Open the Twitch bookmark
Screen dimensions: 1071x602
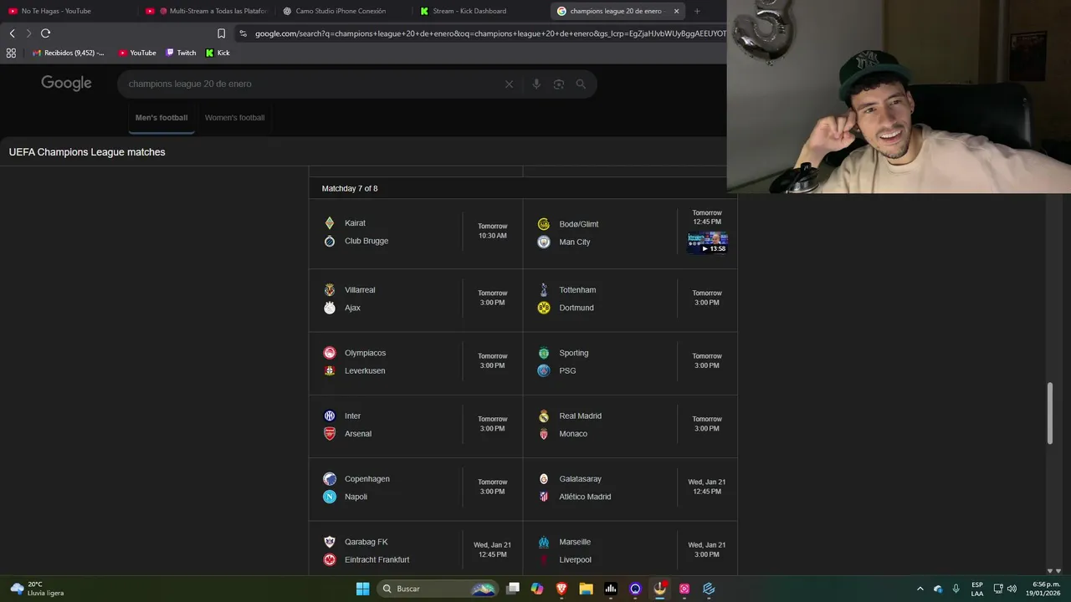[x=181, y=53]
